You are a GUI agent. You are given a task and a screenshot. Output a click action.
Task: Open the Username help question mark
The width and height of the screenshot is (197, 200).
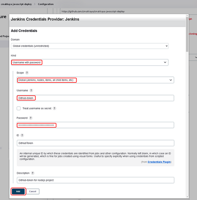[31, 90]
